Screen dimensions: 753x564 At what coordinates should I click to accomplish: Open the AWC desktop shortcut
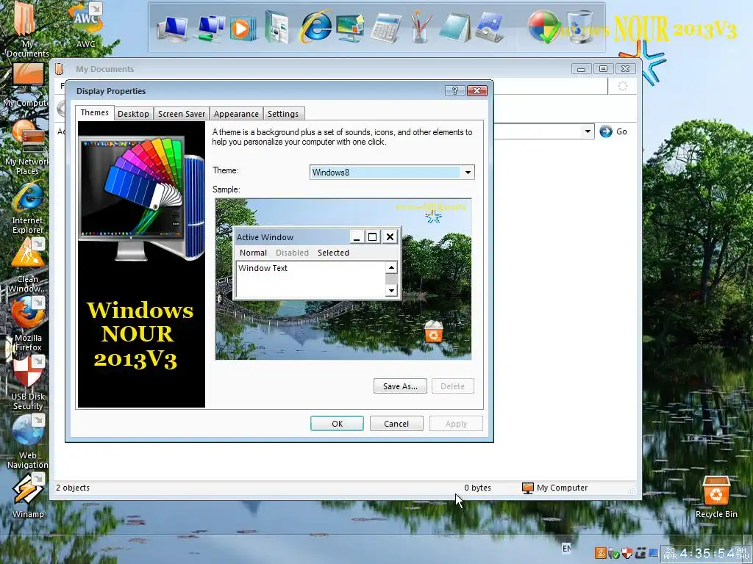click(x=85, y=25)
